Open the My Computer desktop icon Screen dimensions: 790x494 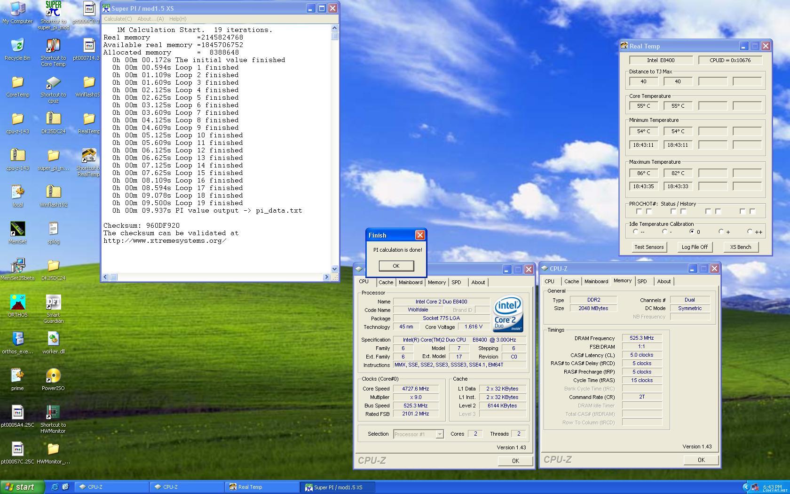(x=17, y=13)
